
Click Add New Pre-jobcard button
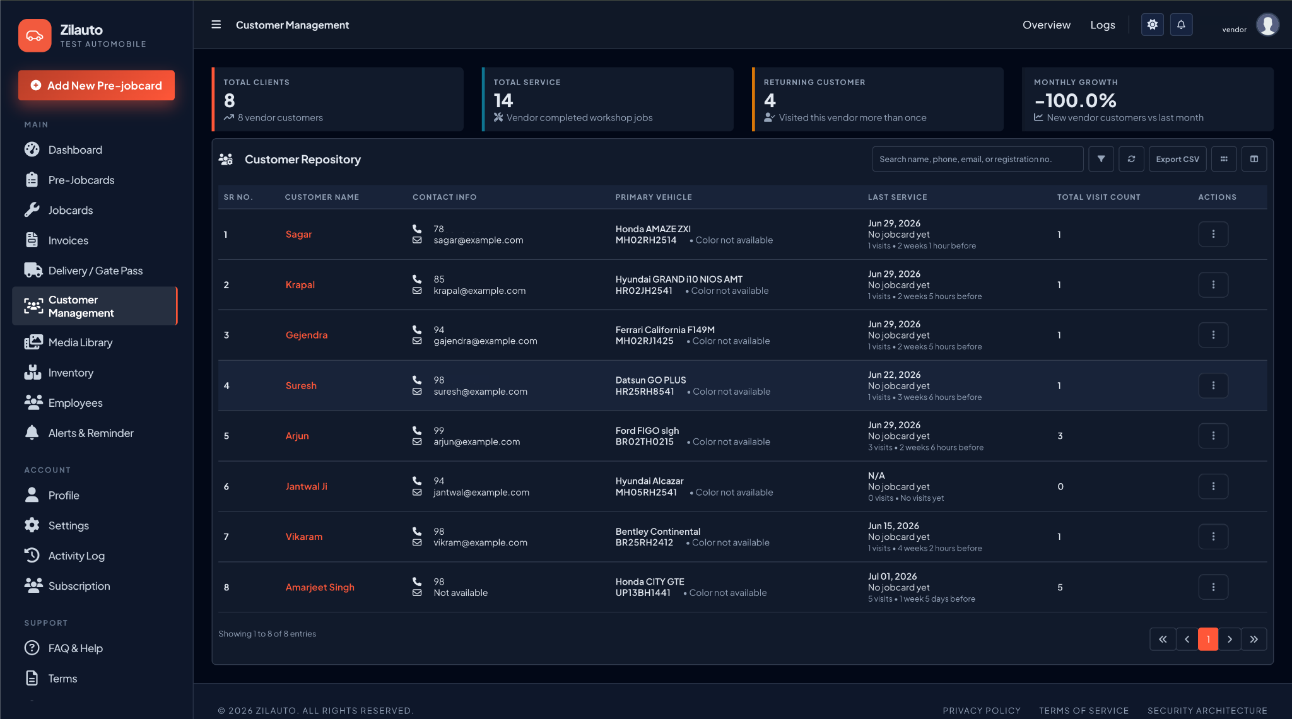97,85
